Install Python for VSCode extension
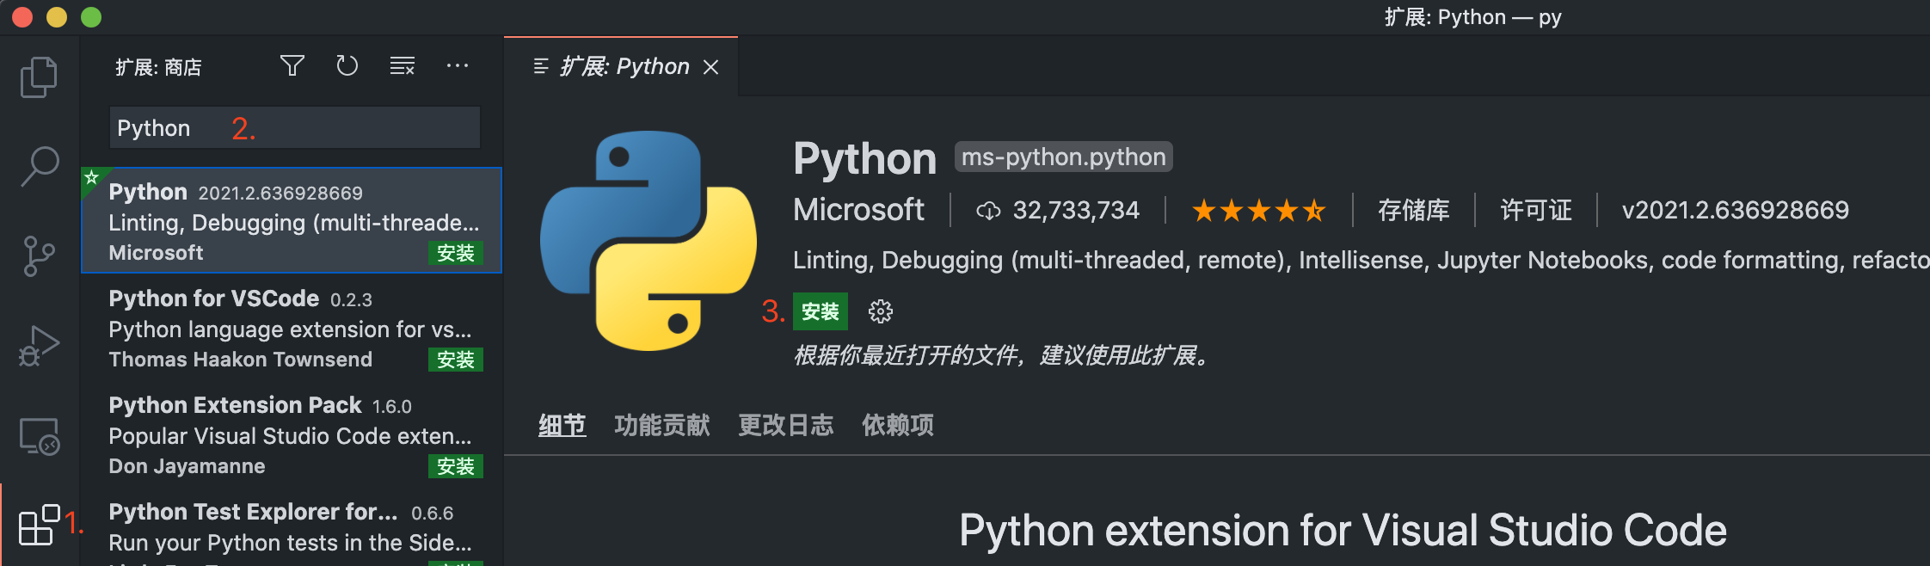The width and height of the screenshot is (1930, 566). tap(456, 360)
